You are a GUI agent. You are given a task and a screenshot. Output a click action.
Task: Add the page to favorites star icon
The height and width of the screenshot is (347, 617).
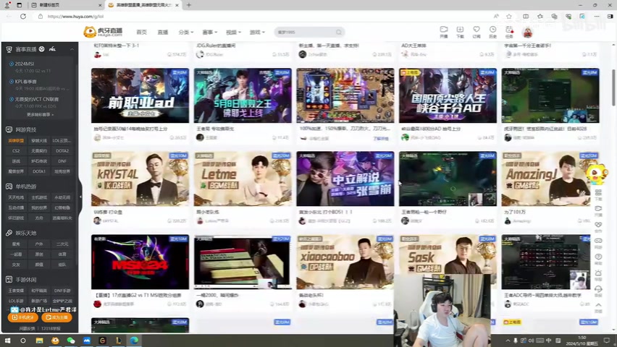tap(509, 16)
